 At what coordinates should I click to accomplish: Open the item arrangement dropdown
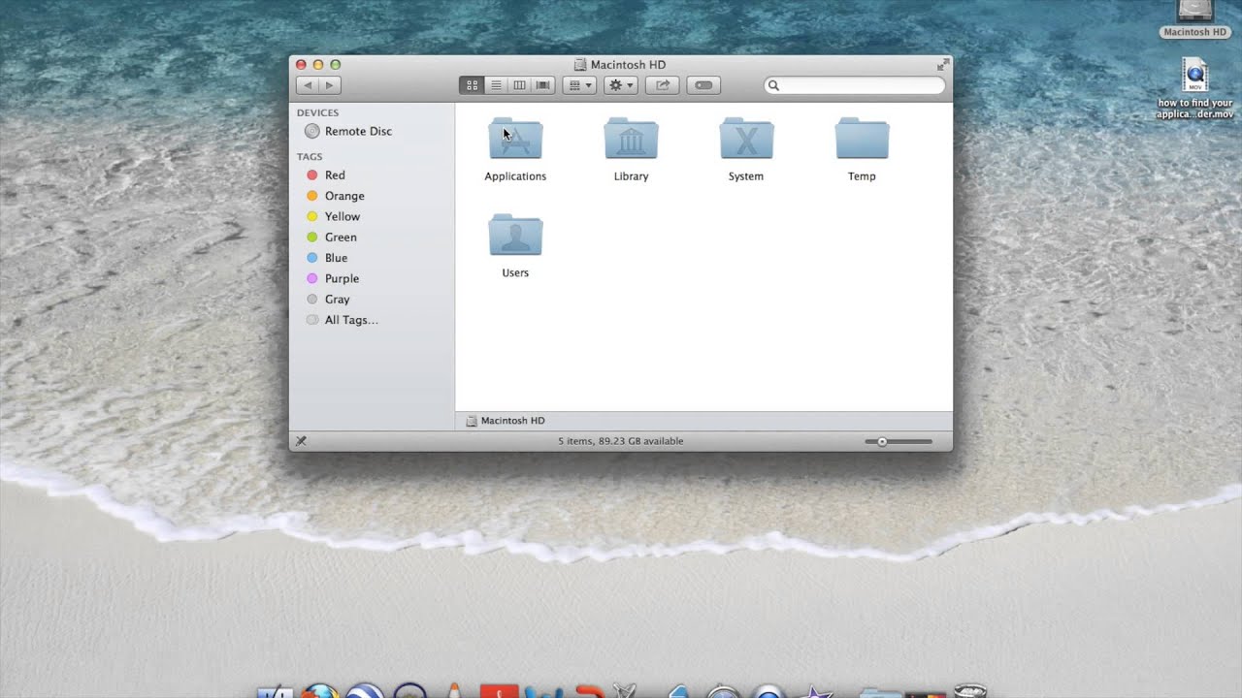(579, 85)
